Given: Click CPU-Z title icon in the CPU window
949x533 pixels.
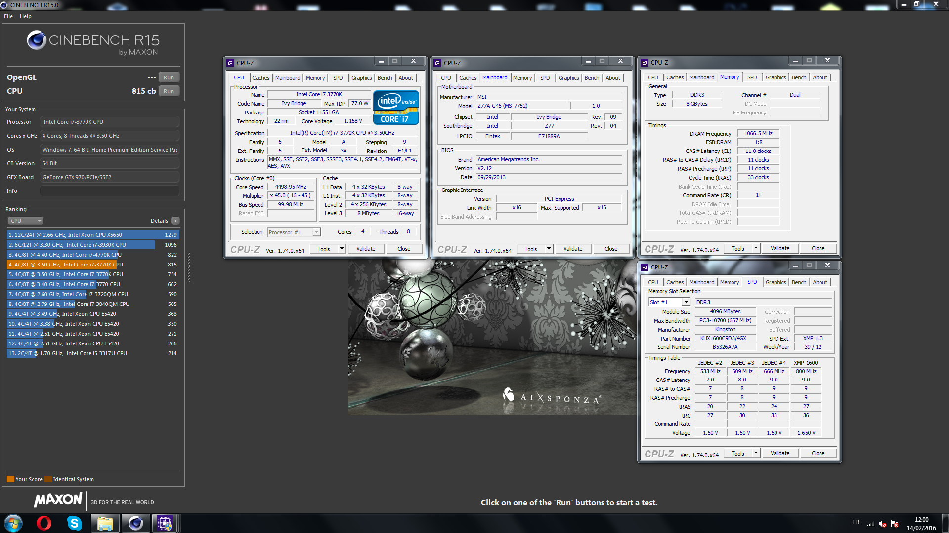Looking at the screenshot, I should [230, 63].
